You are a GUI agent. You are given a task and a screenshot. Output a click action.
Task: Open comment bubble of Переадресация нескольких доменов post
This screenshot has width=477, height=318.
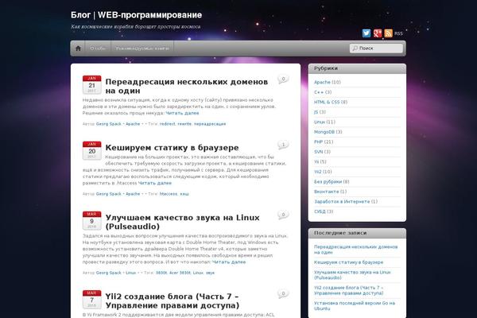pos(283,79)
